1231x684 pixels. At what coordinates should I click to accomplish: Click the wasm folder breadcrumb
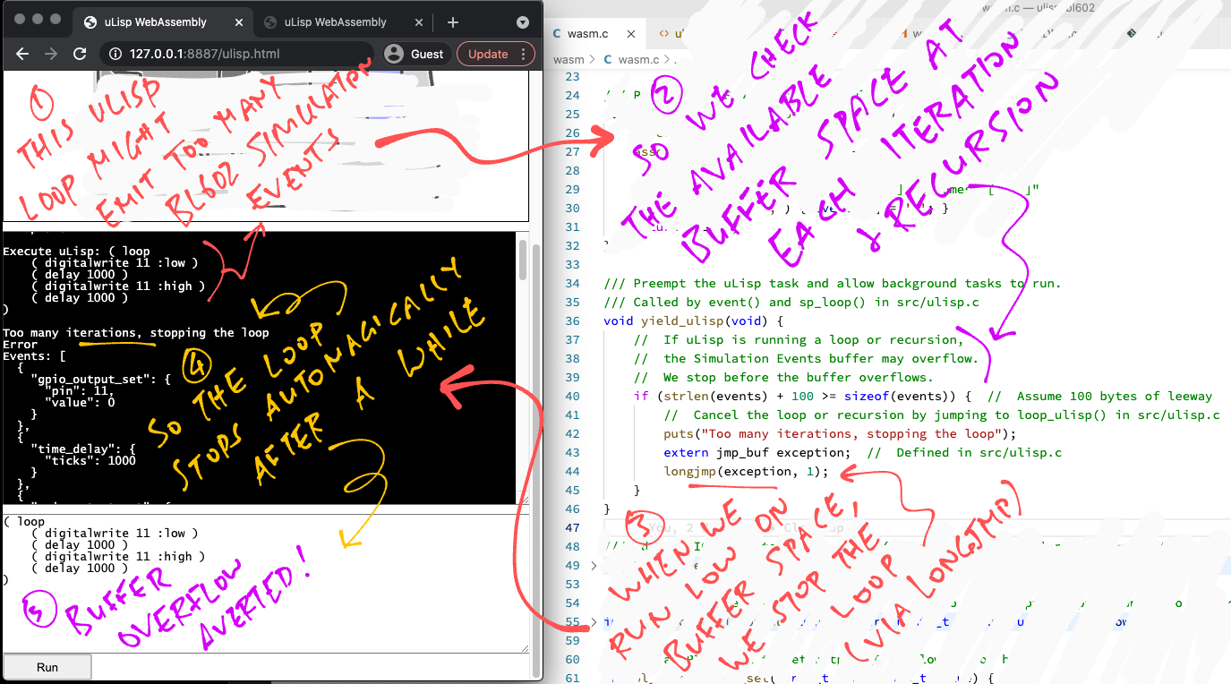pos(568,60)
